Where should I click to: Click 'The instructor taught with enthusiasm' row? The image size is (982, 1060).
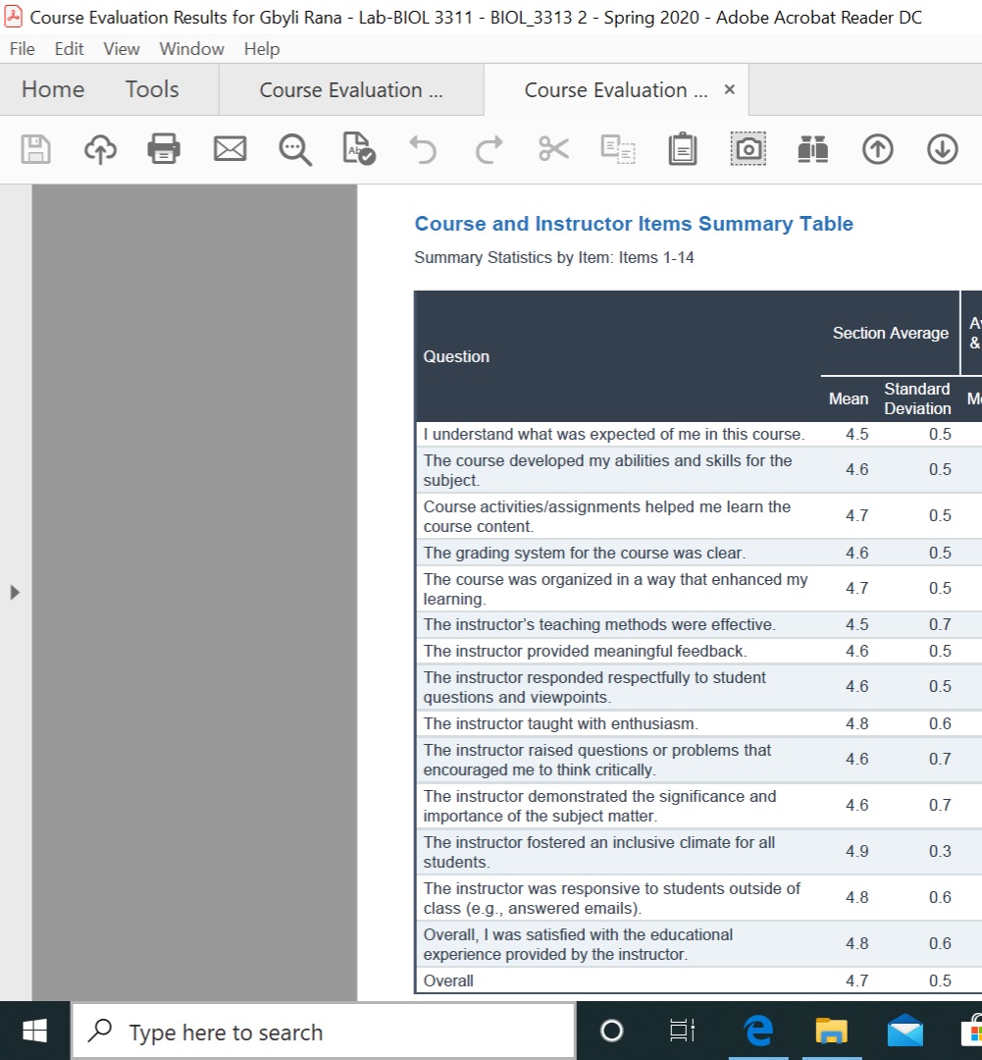[560, 724]
